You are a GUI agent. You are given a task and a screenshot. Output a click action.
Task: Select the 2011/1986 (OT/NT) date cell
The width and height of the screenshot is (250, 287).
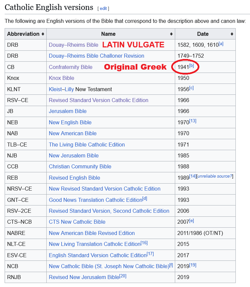point(205,233)
